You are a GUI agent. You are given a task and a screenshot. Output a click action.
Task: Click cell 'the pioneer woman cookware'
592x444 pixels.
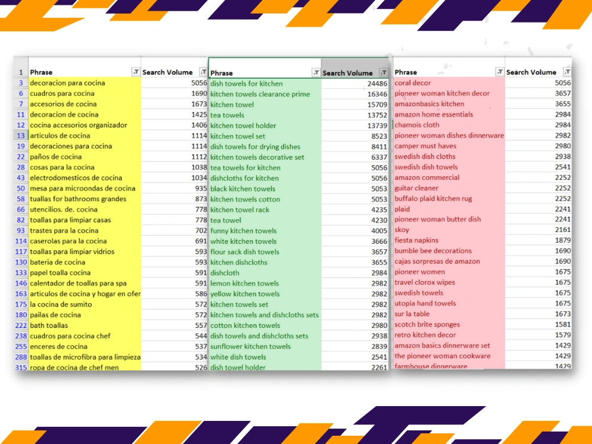[449, 356]
